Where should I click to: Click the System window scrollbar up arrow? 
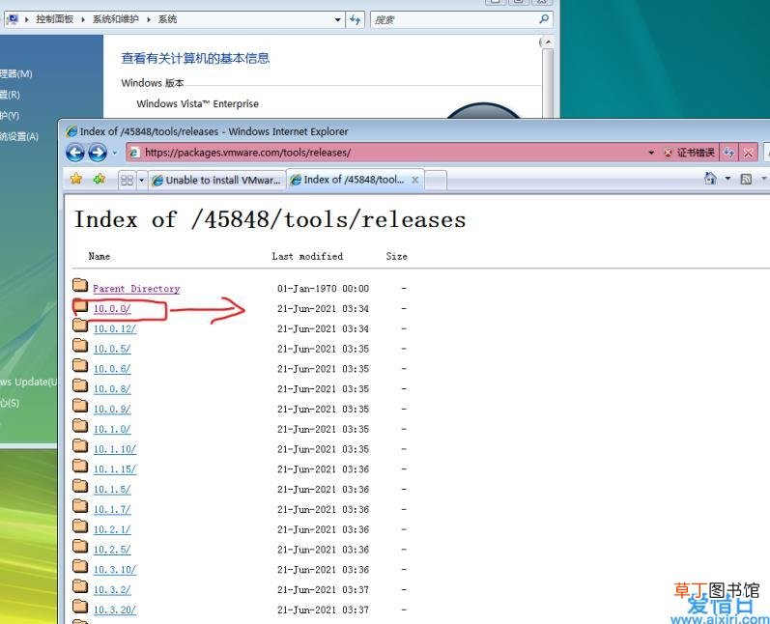point(548,43)
